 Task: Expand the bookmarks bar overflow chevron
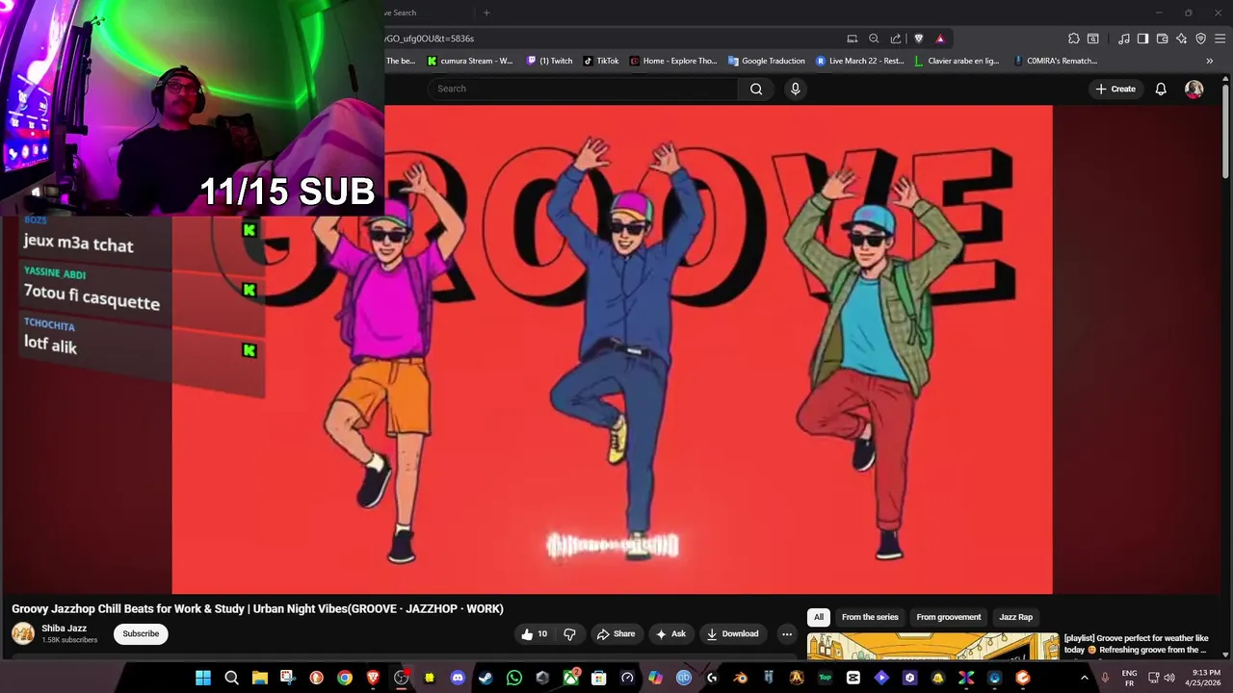click(1210, 61)
